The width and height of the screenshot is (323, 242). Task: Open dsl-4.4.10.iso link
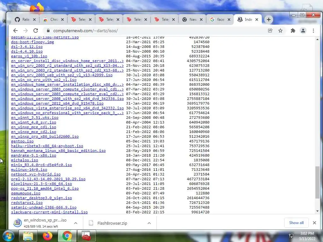click(x=27, y=51)
